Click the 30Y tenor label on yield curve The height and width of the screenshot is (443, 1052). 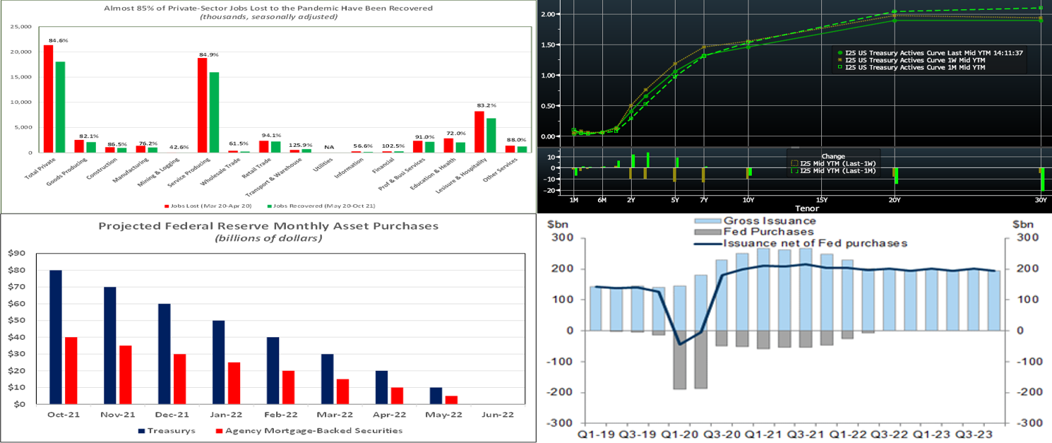tap(1041, 201)
